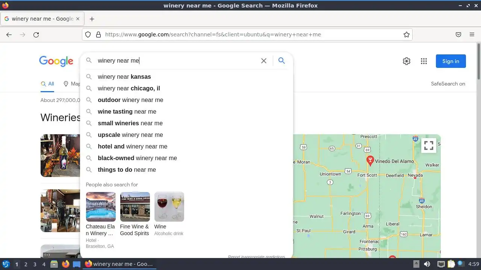Open the first winery photo with wine bottle

point(60,156)
